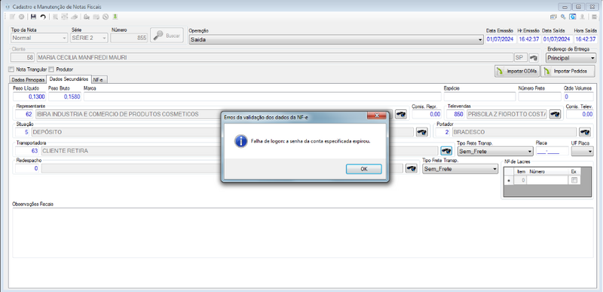The height and width of the screenshot is (292, 603).
Task: Click the Número Frete input field
Action: click(540, 97)
